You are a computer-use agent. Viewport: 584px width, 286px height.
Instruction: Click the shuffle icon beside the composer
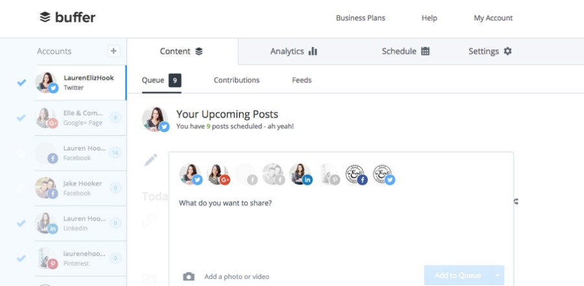[x=517, y=202]
